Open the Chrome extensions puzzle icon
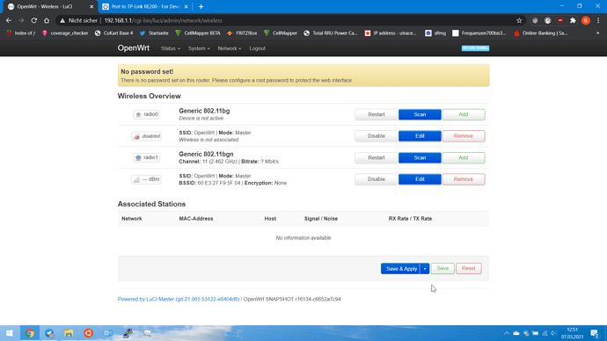Viewport: 607px width, 341px height. (573, 20)
